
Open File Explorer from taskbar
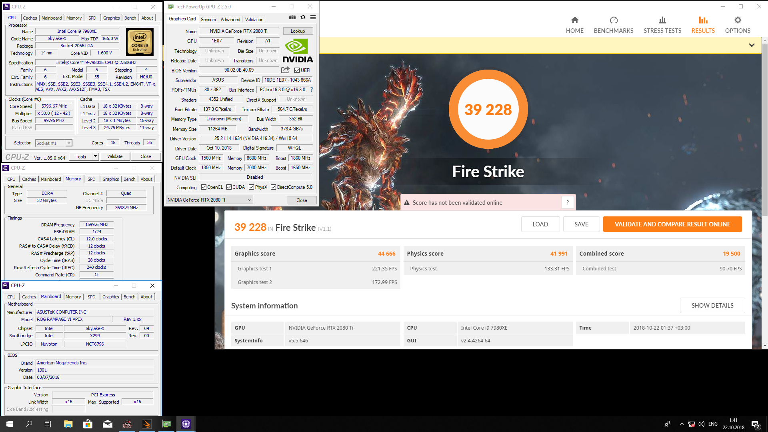coord(68,424)
